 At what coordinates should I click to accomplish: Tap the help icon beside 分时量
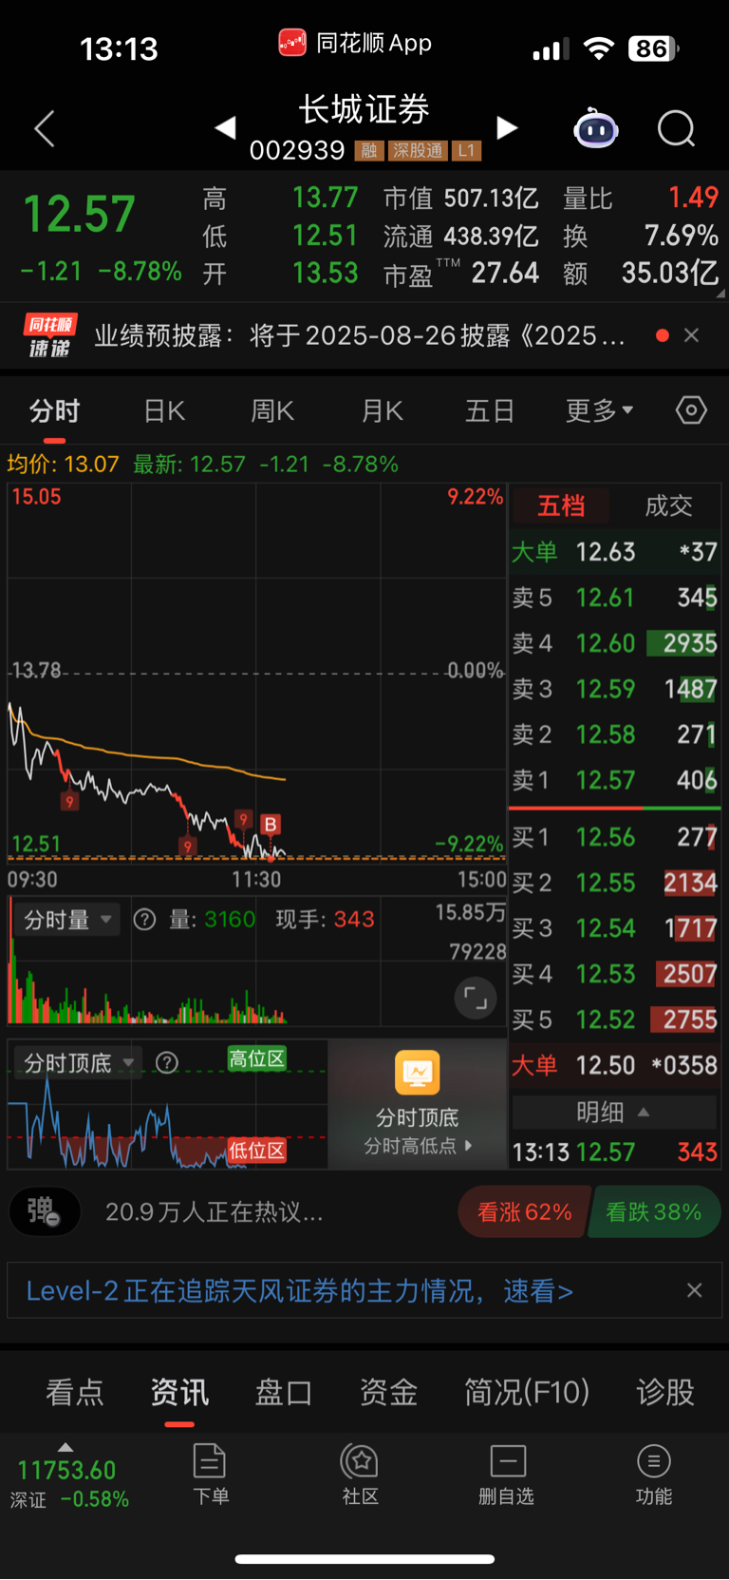(144, 919)
